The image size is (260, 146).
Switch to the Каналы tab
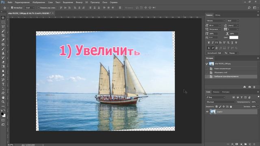(x=216, y=92)
